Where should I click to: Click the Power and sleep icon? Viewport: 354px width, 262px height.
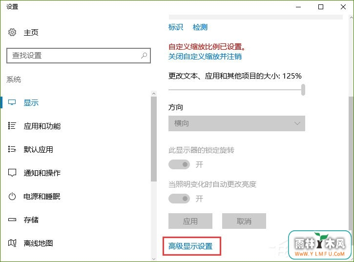(12, 196)
